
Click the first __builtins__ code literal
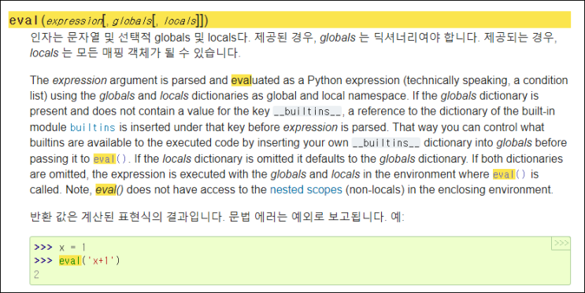point(307,112)
